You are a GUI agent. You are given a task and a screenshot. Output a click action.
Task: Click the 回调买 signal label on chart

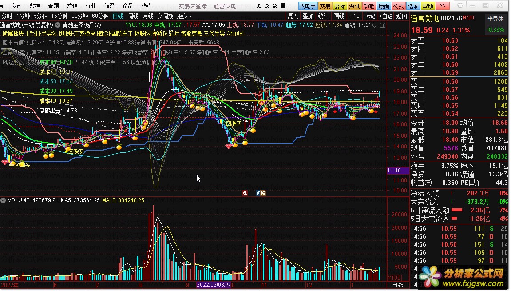234,124
